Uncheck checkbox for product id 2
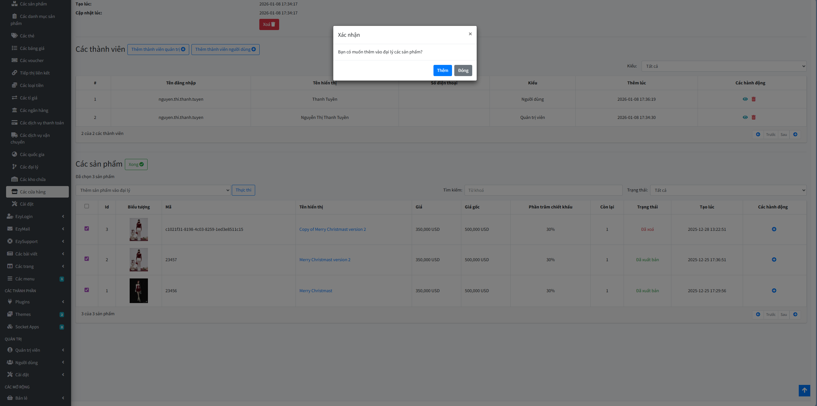The height and width of the screenshot is (406, 817). pyautogui.click(x=87, y=259)
